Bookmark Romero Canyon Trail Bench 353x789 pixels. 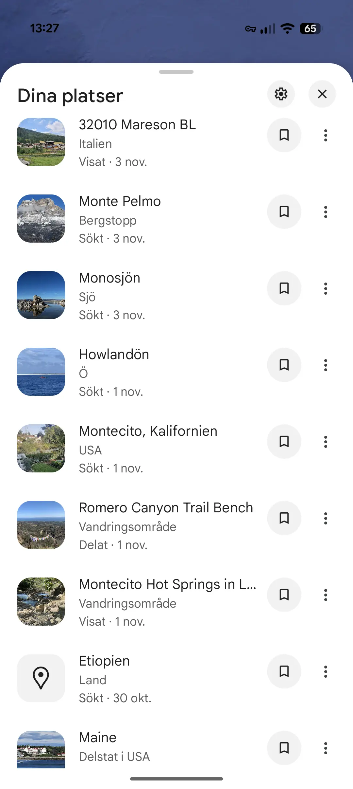284,518
